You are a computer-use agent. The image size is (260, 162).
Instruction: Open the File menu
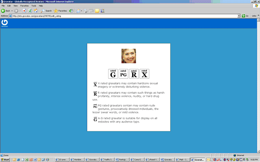pos(3,6)
